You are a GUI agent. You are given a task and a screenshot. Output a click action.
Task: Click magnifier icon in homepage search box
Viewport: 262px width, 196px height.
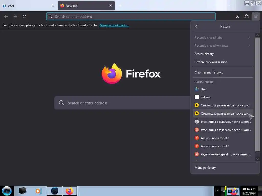[x=61, y=103]
